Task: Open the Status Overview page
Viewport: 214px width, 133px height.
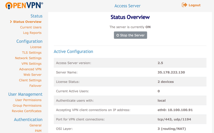Action: pyautogui.click(x=27, y=22)
